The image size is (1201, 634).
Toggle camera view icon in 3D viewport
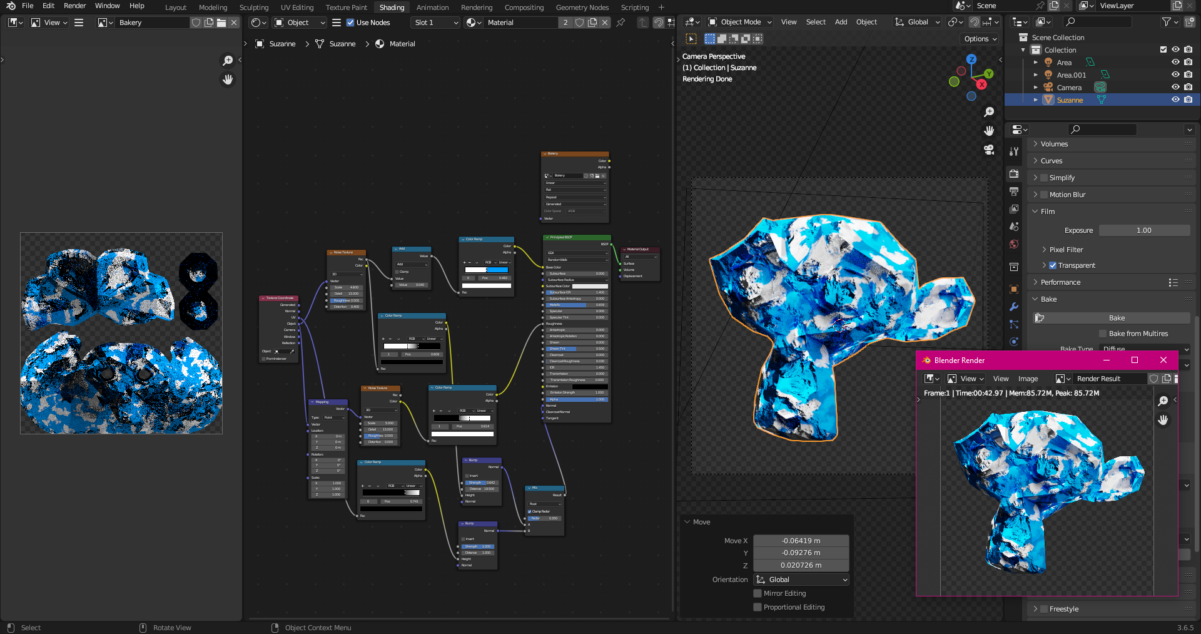point(989,150)
